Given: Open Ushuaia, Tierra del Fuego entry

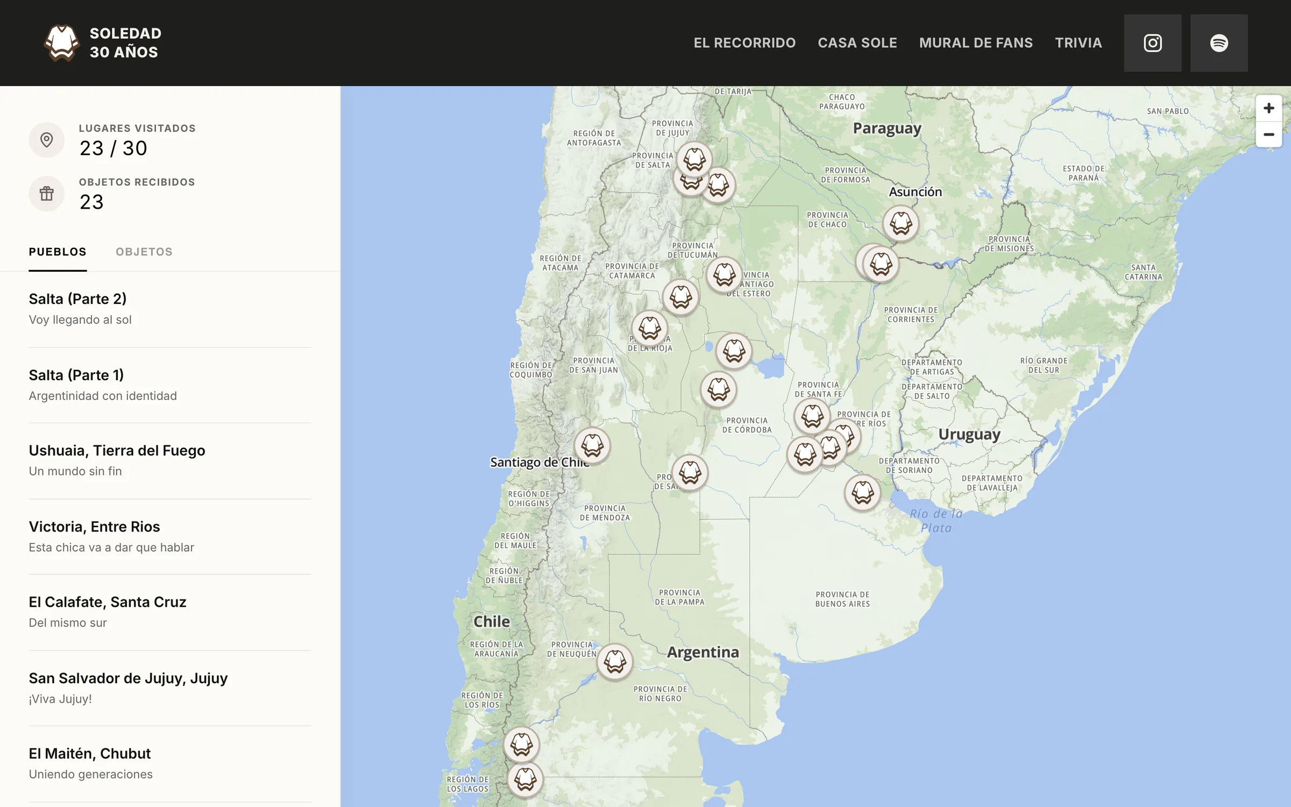Looking at the screenshot, I should pyautogui.click(x=170, y=461).
